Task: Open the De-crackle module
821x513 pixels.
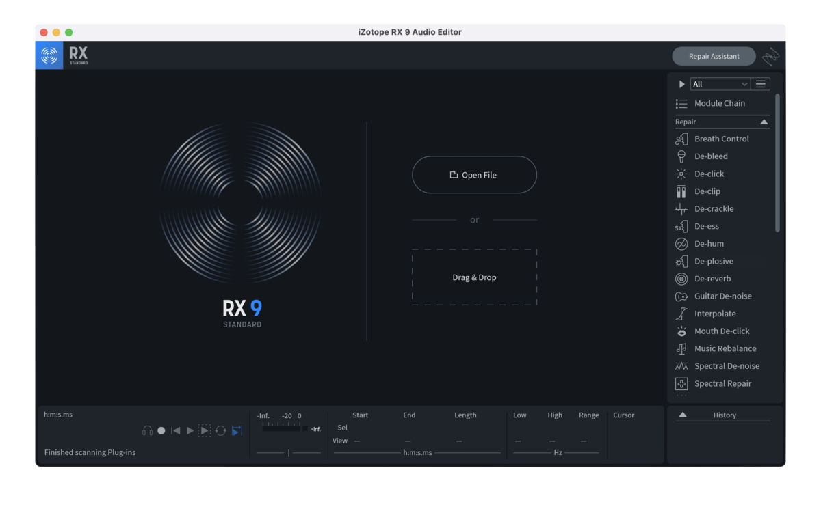Action: (704, 209)
